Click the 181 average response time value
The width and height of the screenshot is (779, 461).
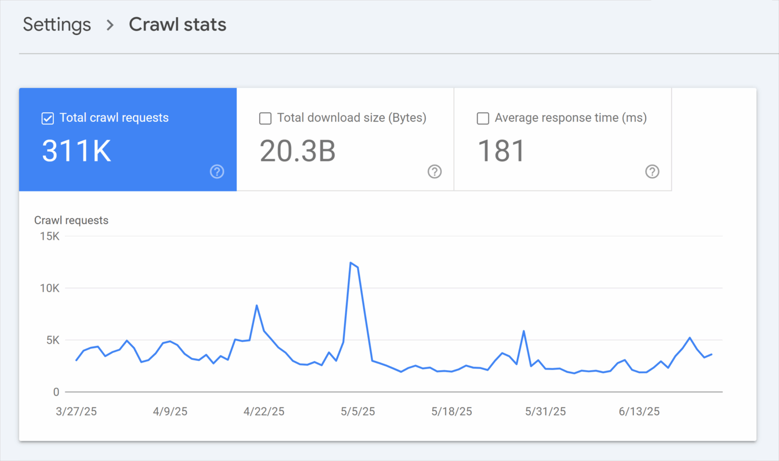click(x=502, y=150)
